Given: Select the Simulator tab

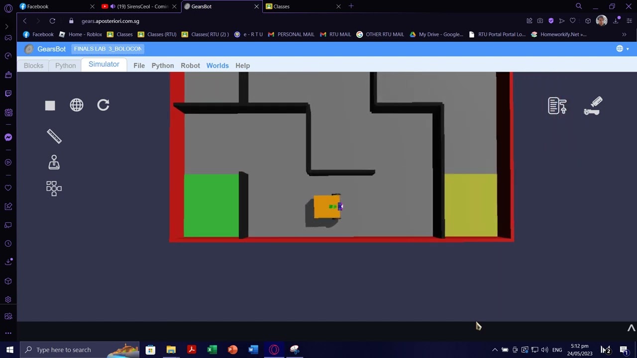Looking at the screenshot, I should (x=104, y=65).
